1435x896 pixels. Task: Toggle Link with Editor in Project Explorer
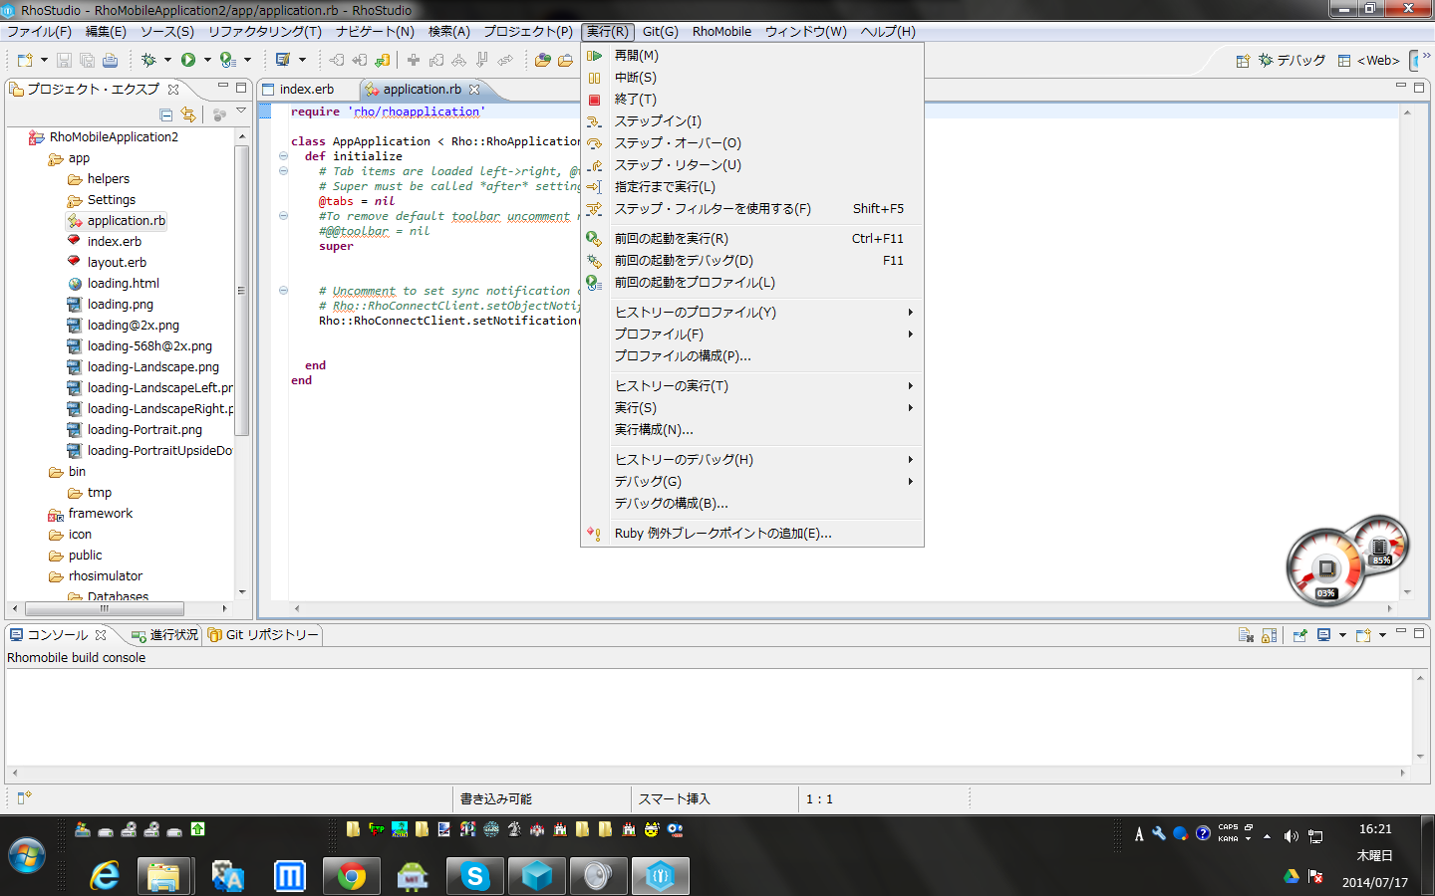[188, 114]
